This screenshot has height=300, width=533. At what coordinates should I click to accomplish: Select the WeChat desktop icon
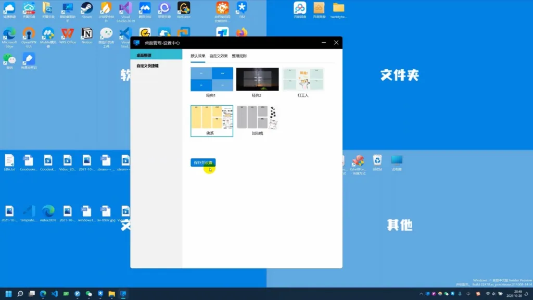click(9, 61)
